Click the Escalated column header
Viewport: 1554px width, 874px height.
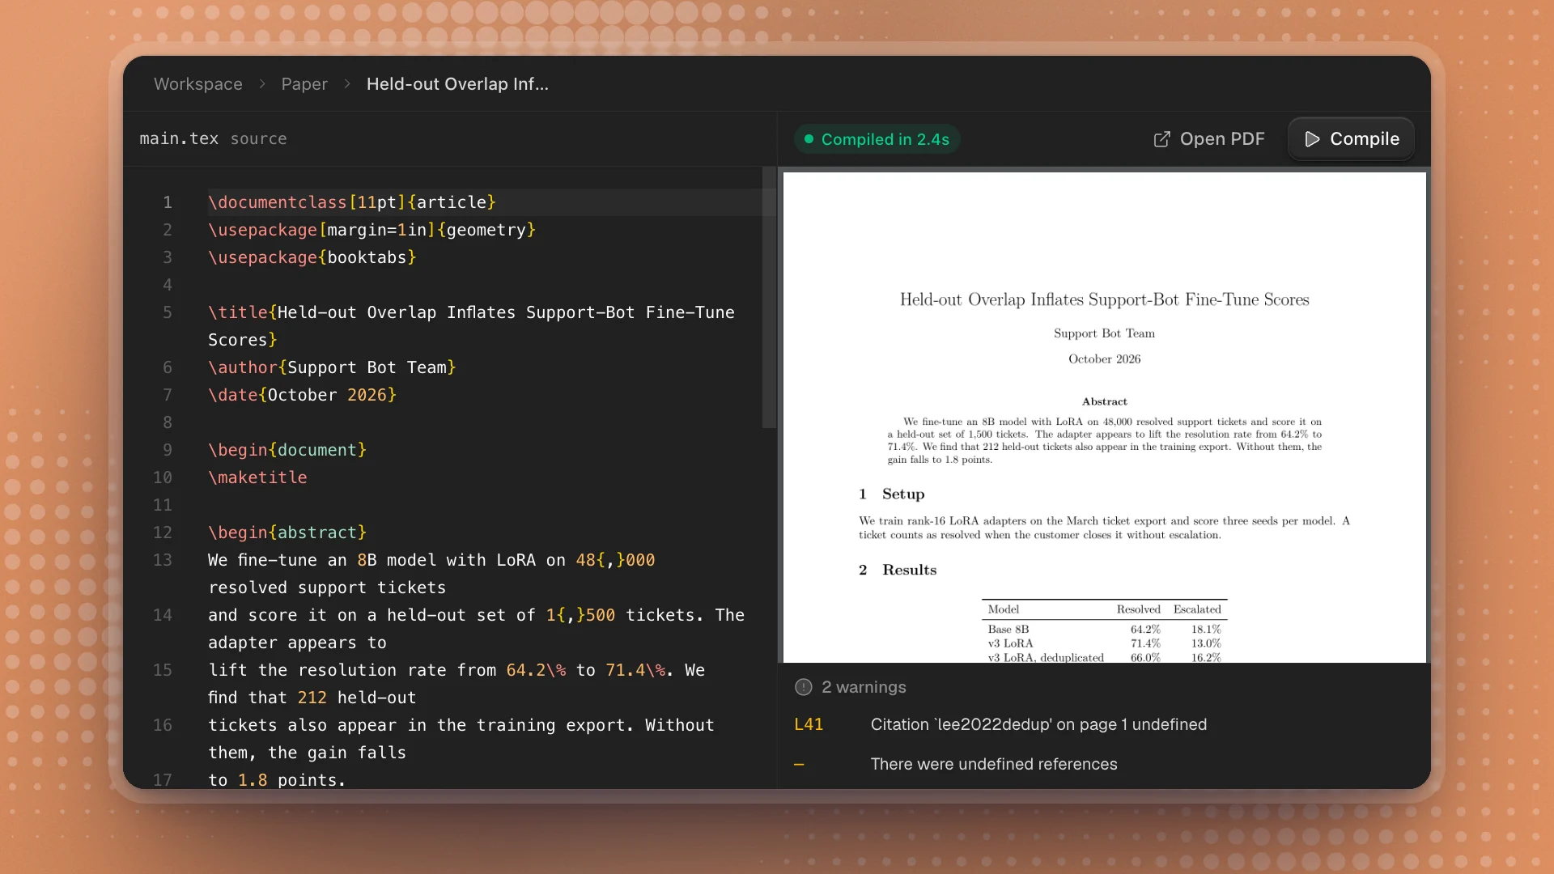point(1197,609)
